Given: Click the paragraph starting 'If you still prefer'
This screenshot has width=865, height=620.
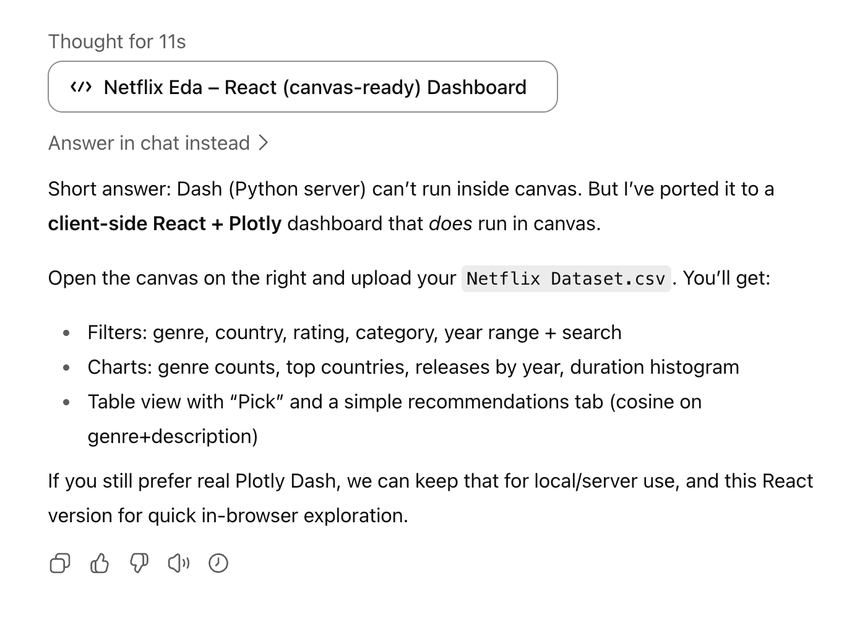Looking at the screenshot, I should click(x=431, y=498).
